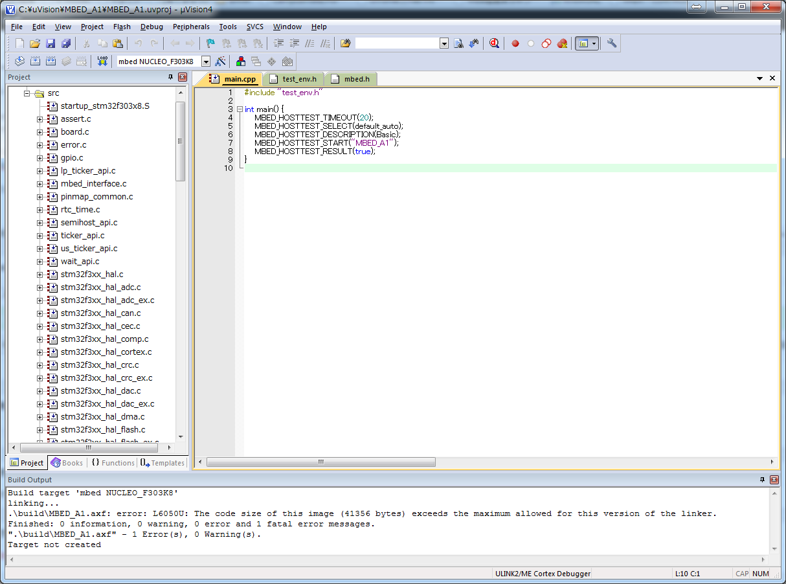This screenshot has width=786, height=584.
Task: Select wait_api.c in Project tree
Action: click(x=80, y=262)
